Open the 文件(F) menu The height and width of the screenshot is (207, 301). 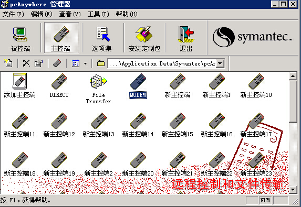point(13,14)
